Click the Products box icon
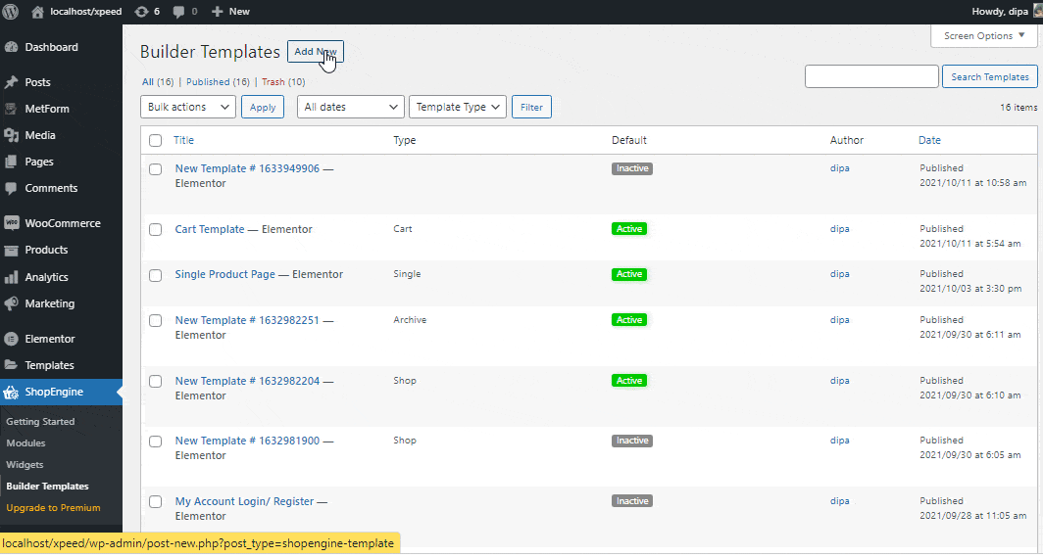This screenshot has height=558, width=1043. click(x=12, y=251)
